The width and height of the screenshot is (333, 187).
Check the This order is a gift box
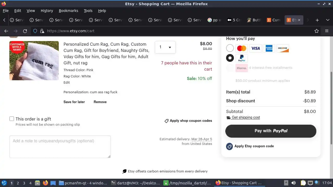12,119
